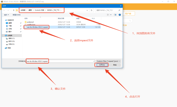Viewport: 177px width, 107px height.
Task: Click the 取消 button
Action: click(x=115, y=65)
